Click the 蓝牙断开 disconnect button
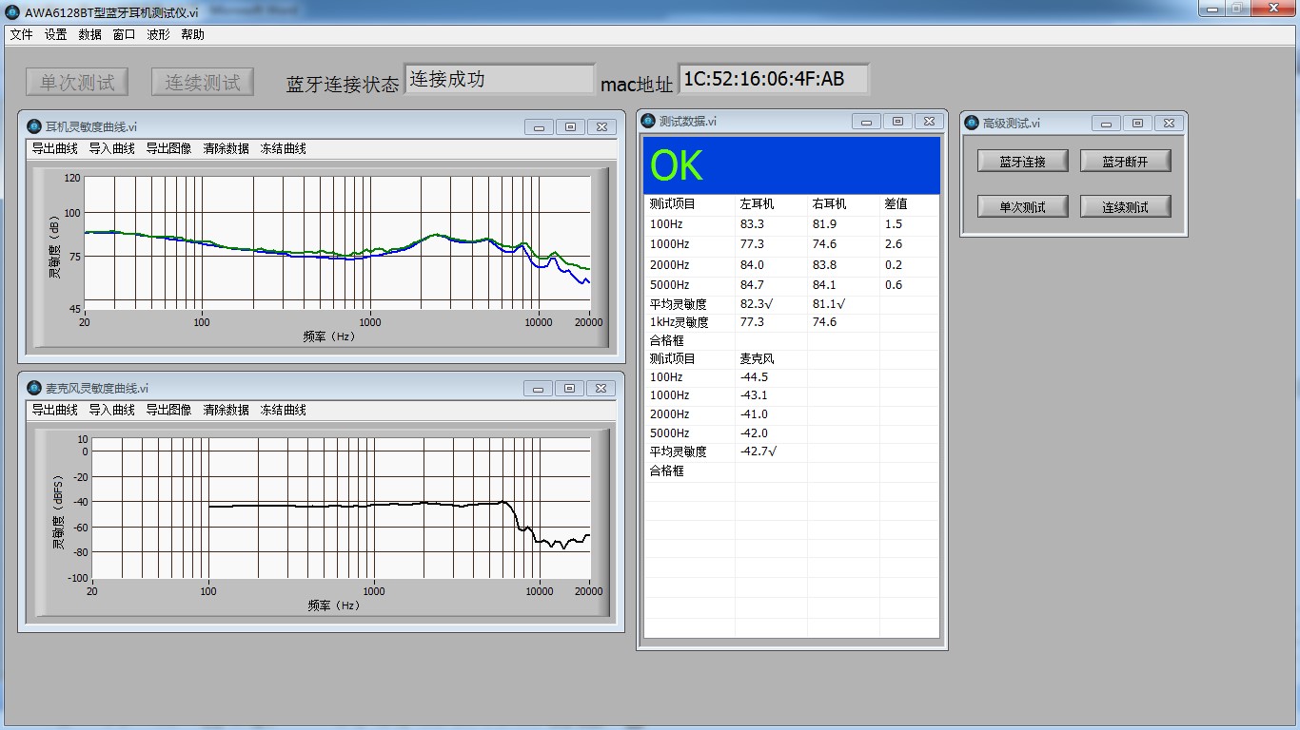Image resolution: width=1300 pixels, height=730 pixels. (1125, 162)
